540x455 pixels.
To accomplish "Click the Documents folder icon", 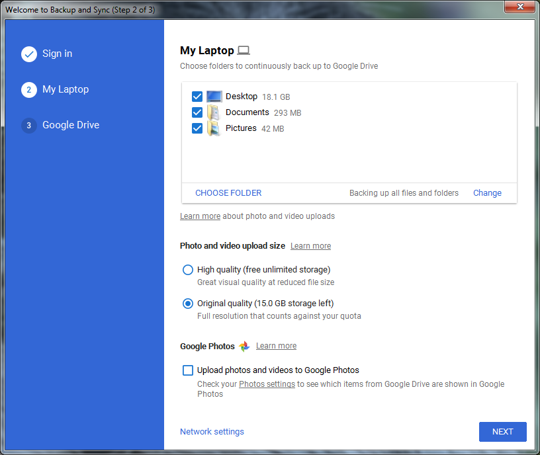I will coord(214,112).
